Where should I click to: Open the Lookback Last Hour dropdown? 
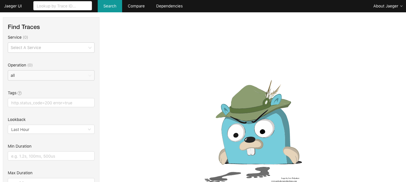51,129
